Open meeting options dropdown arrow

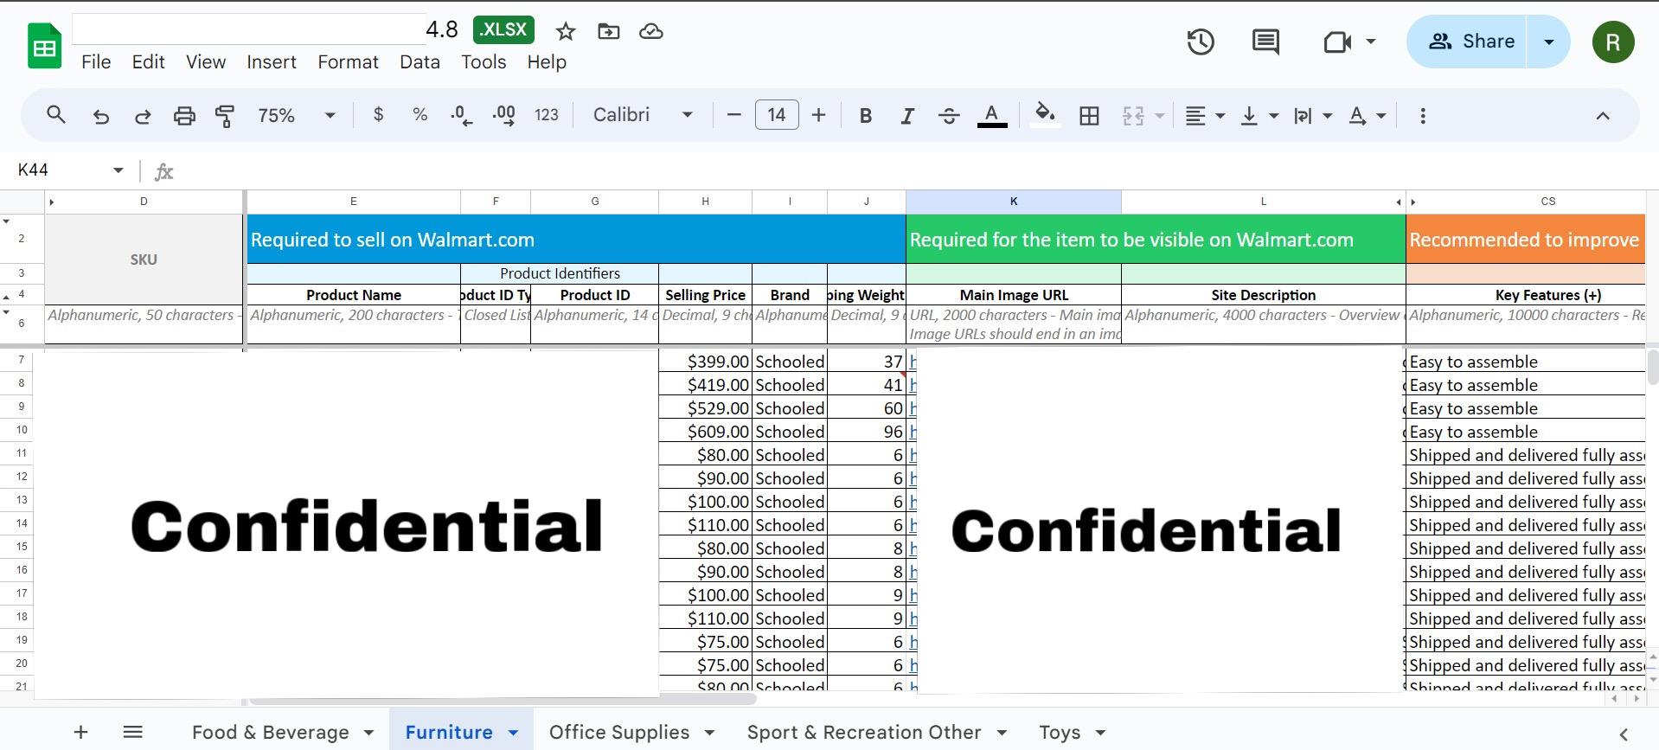[1371, 42]
